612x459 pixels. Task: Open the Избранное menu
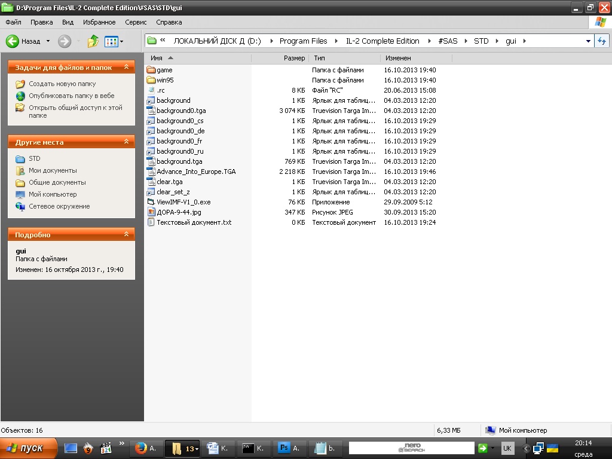pyautogui.click(x=99, y=22)
